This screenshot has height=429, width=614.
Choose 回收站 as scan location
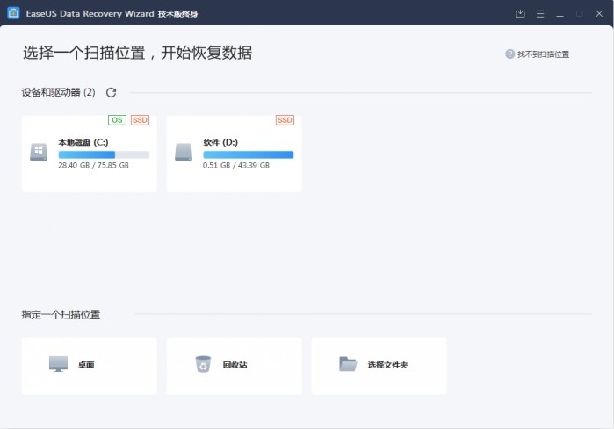(235, 366)
